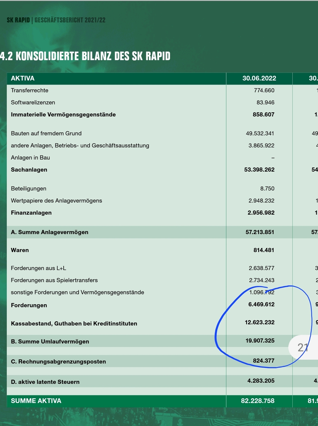Select the 'Beteiligungen' row label
This screenshot has height=426, width=318.
tap(29, 189)
